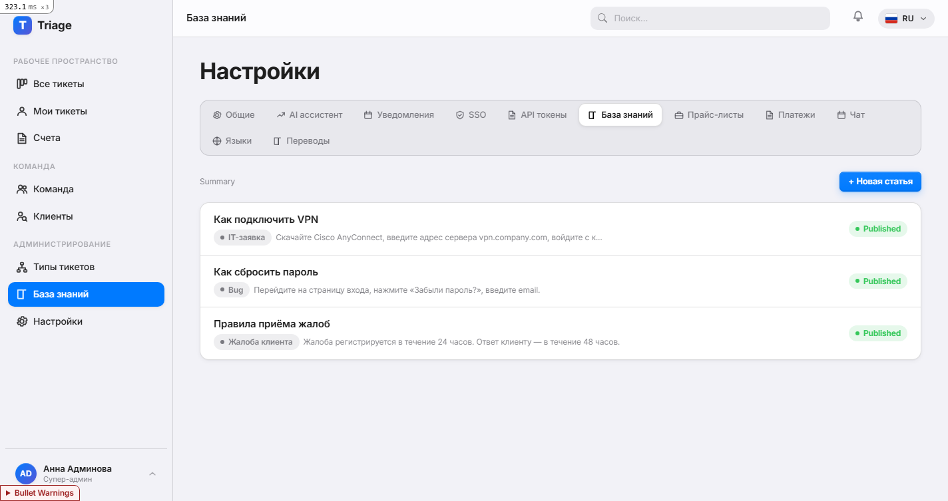The height and width of the screenshot is (501, 948).
Task: Click the IT-заявка tag
Action: pos(242,238)
